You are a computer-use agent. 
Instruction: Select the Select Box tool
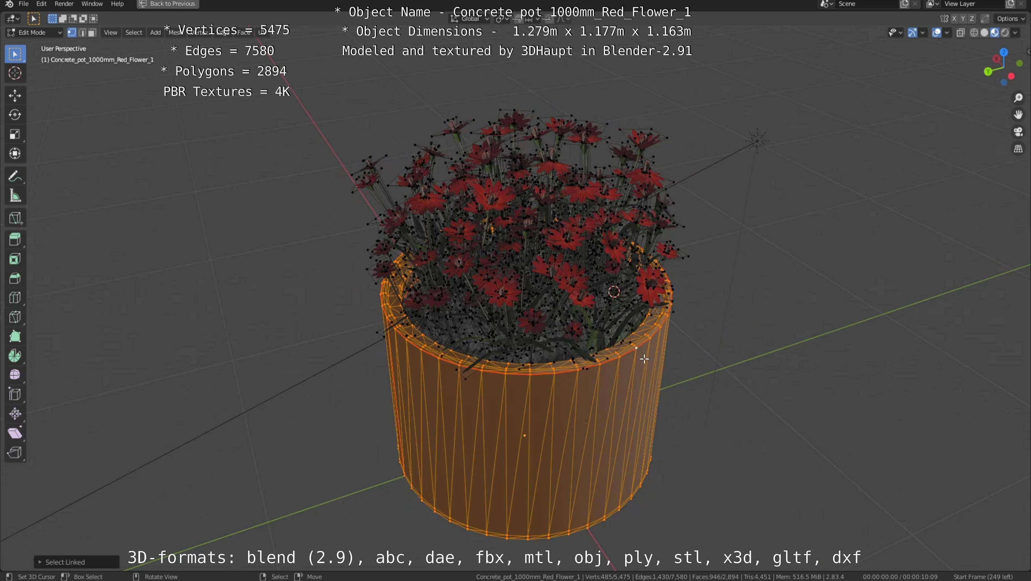click(15, 54)
